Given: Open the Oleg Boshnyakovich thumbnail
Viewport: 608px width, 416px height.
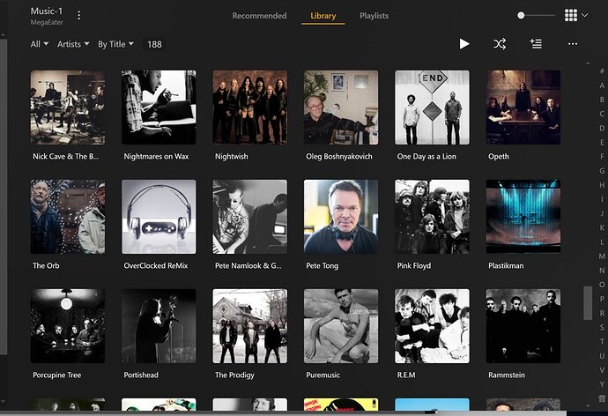Looking at the screenshot, I should pyautogui.click(x=341, y=108).
